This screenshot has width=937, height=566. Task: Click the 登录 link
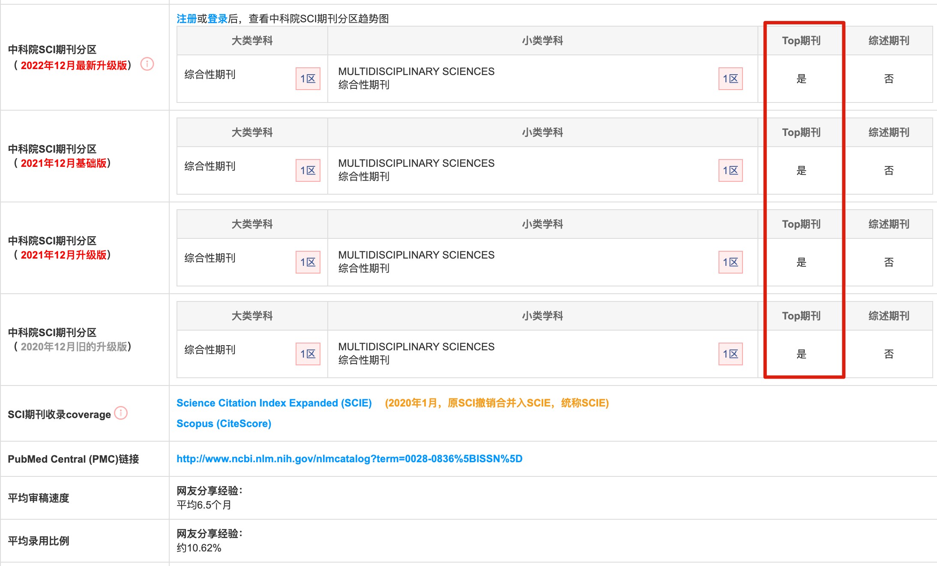[x=217, y=19]
